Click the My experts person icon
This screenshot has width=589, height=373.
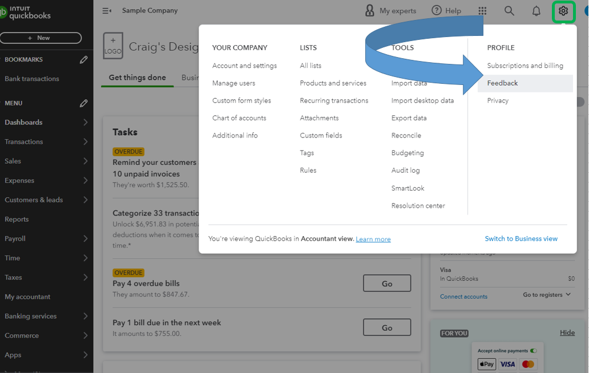pyautogui.click(x=370, y=10)
